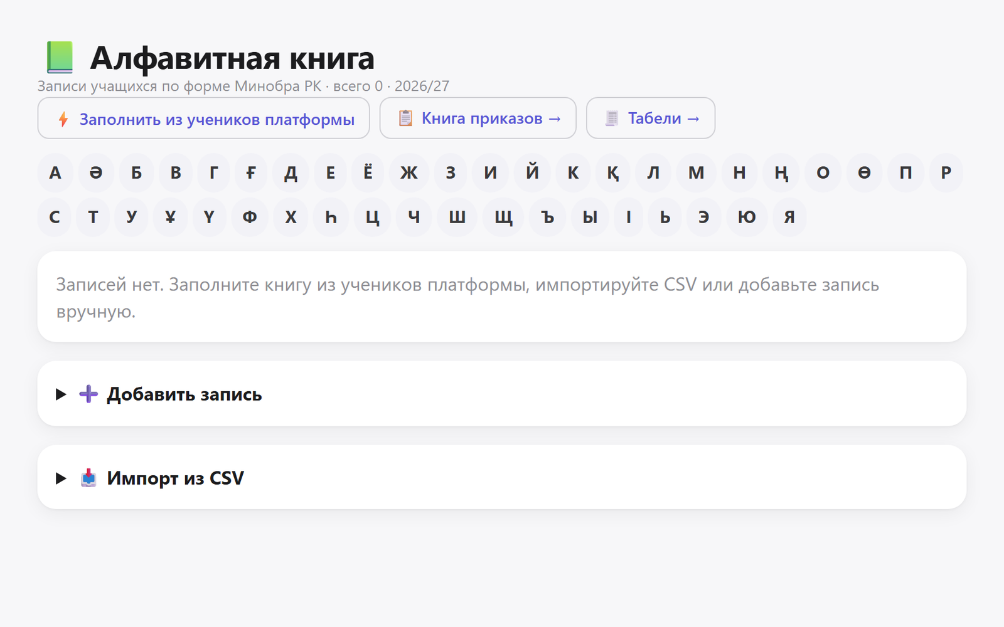The image size is (1004, 627).
Task: Filter by letter К
Action: [x=573, y=172]
